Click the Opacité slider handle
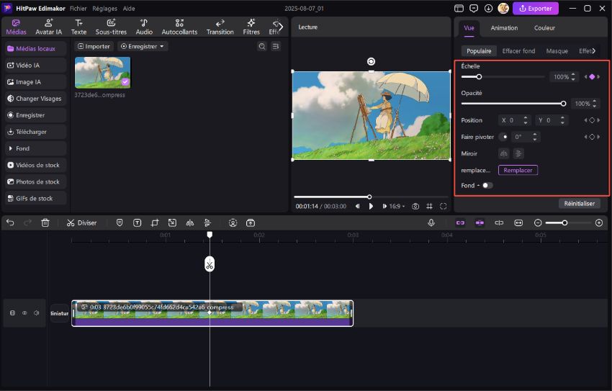Image resolution: width=612 pixels, height=391 pixels. pyautogui.click(x=563, y=104)
